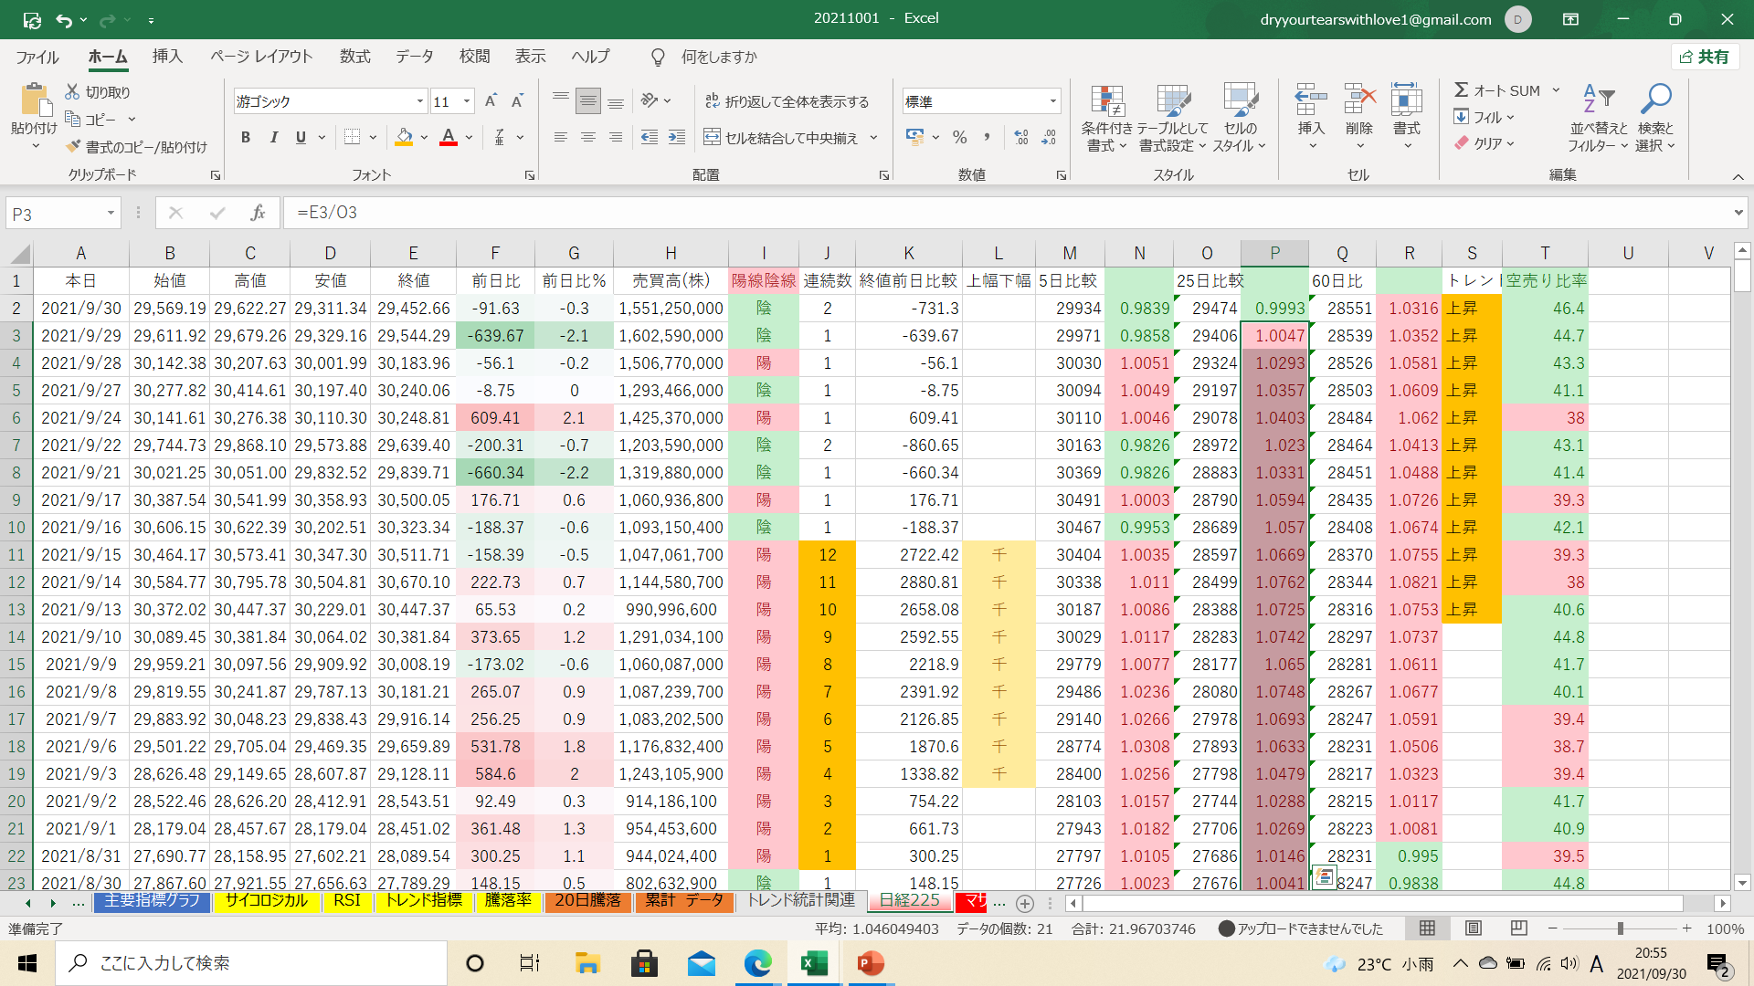This screenshot has width=1754, height=986.
Task: Toggle Italic formatting
Action: pyautogui.click(x=273, y=138)
